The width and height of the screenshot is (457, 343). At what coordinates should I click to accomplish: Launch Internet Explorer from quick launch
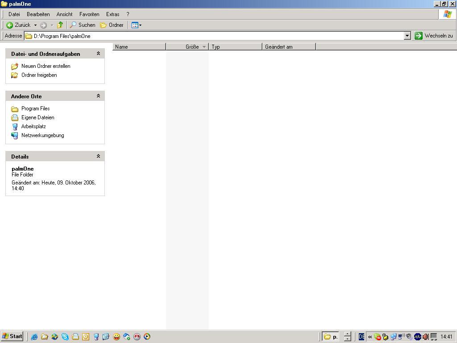[x=34, y=337]
